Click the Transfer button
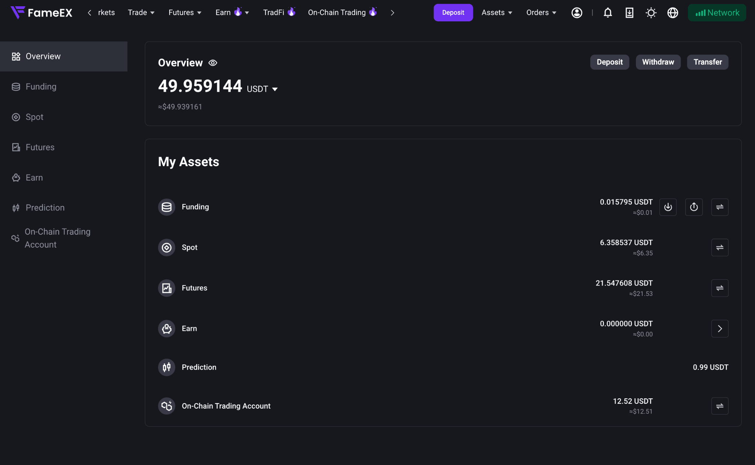 click(707, 62)
